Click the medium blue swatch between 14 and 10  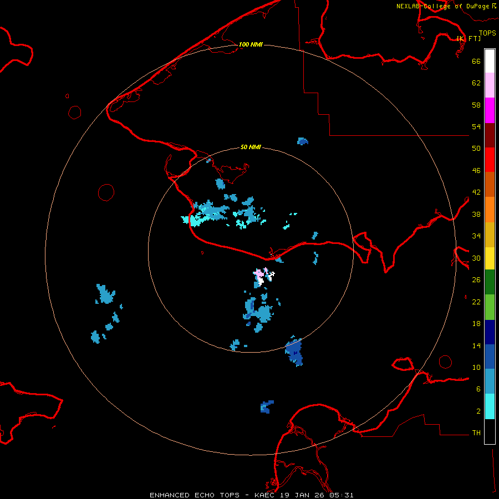point(490,357)
